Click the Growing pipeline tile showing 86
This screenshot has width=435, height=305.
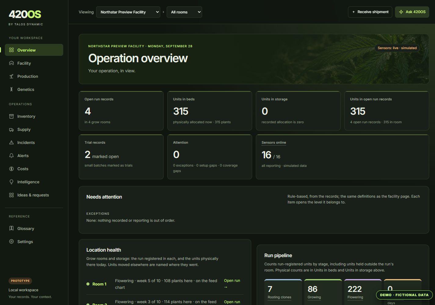click(323, 292)
